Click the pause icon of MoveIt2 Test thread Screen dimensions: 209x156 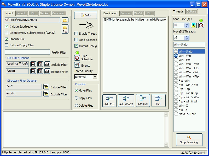click(x=176, y=114)
